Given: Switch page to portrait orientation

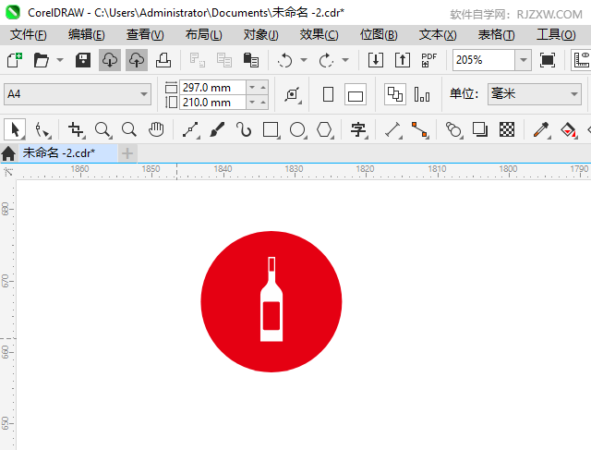Looking at the screenshot, I should [328, 94].
